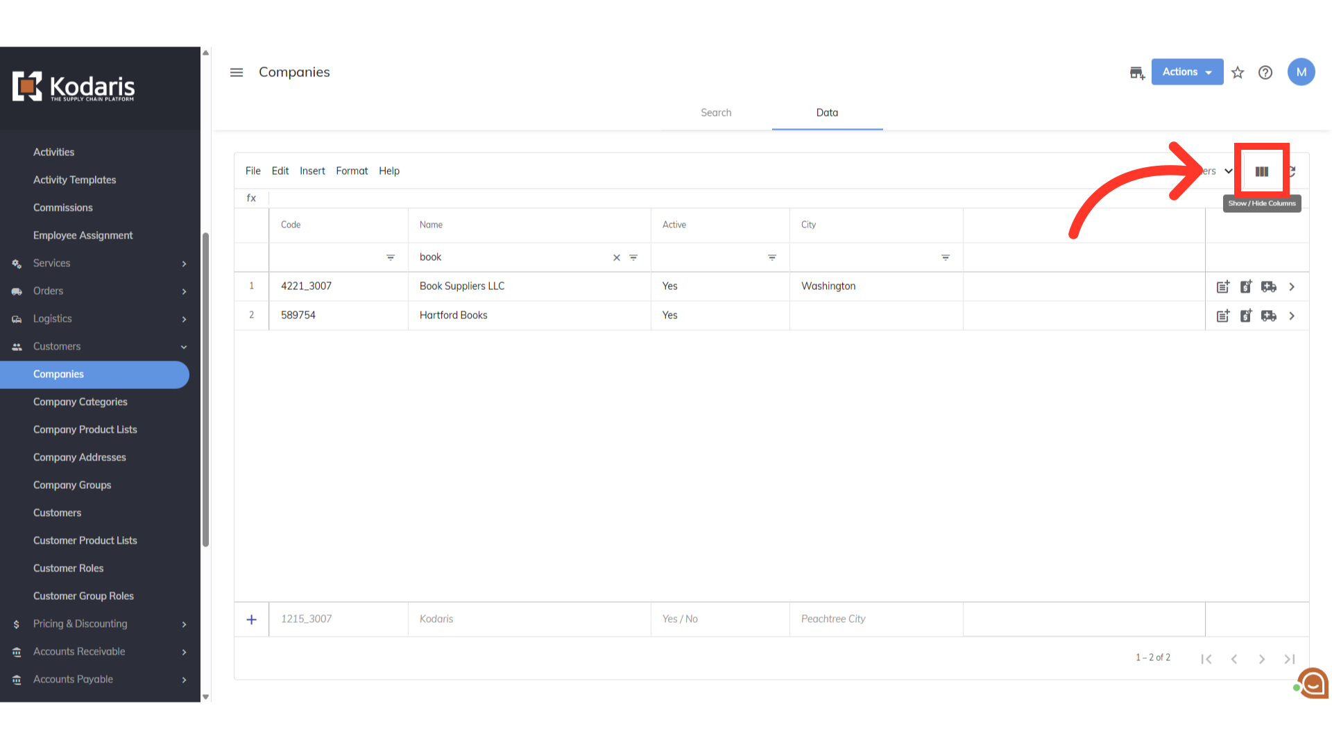
Task: Switch to the Search tab
Action: 716,112
